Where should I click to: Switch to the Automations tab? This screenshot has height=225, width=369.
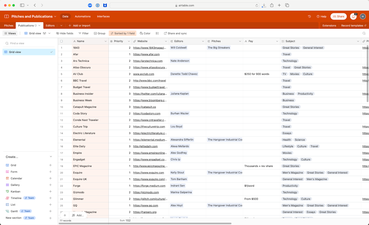coord(82,16)
